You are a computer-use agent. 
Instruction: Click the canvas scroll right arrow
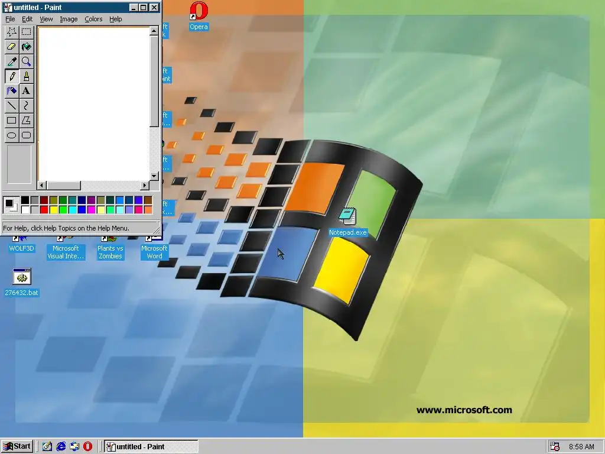point(145,185)
